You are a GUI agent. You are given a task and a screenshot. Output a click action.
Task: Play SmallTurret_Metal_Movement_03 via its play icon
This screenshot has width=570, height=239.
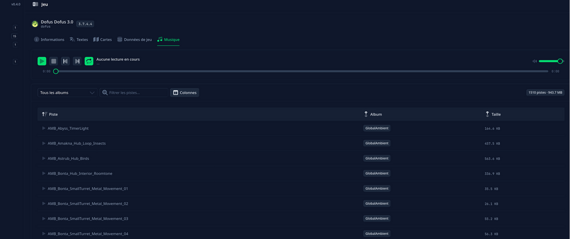click(44, 219)
